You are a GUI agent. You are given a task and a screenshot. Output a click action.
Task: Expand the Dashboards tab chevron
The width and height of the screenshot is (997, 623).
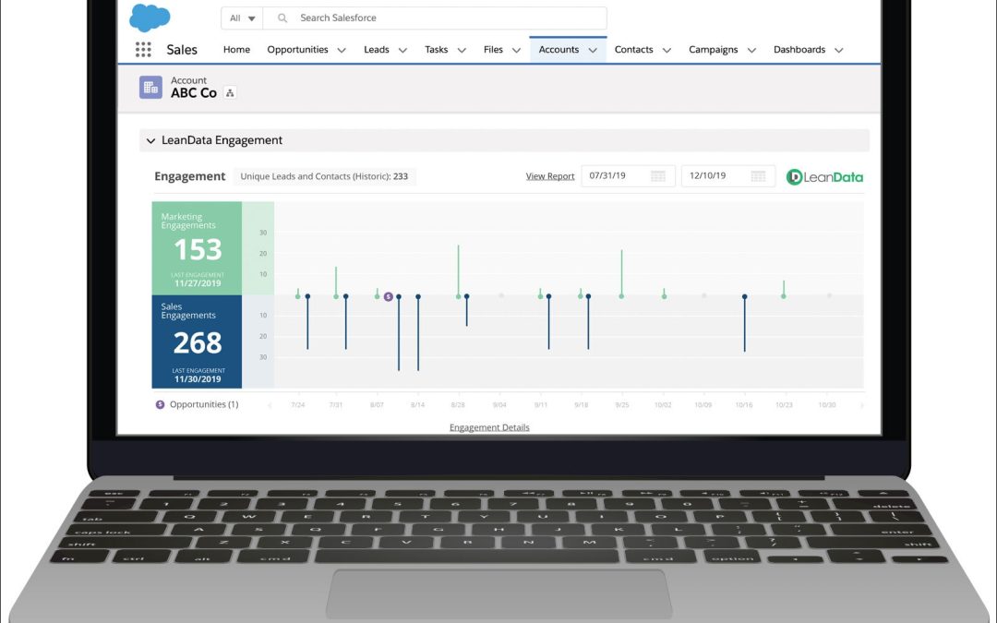[x=838, y=50]
